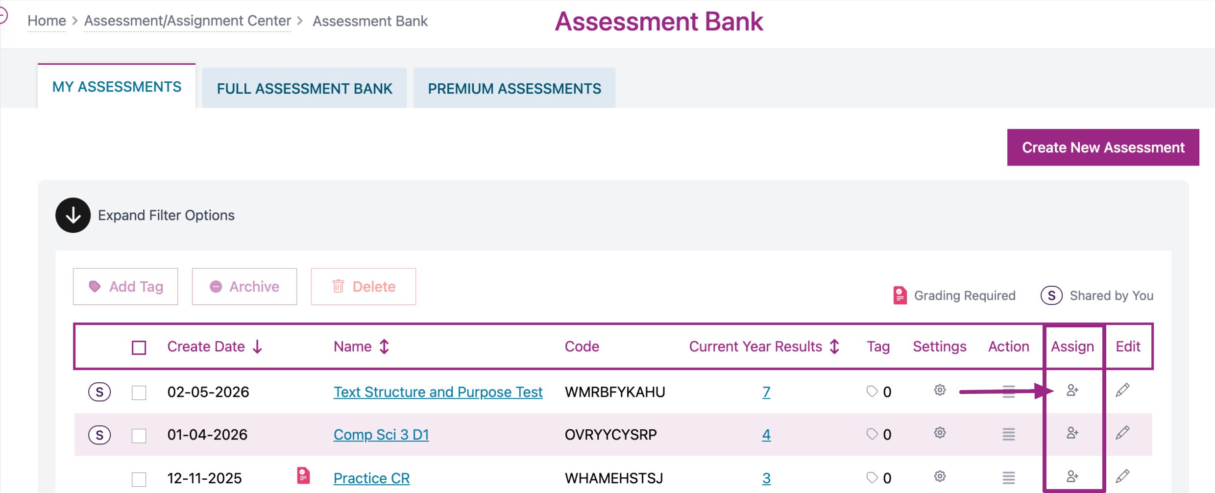Click assign icon for Text Structure and Purpose Test

pyautogui.click(x=1072, y=391)
